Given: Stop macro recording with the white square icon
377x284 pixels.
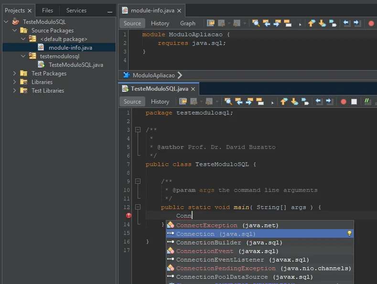Looking at the screenshot, I should [354, 102].
